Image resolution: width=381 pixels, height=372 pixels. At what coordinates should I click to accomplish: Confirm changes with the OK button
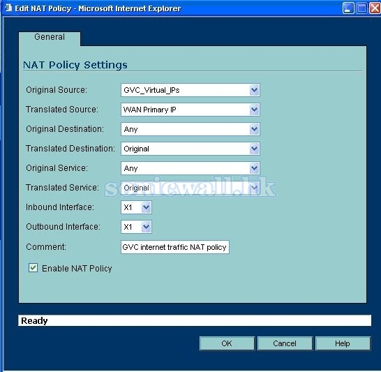point(227,343)
